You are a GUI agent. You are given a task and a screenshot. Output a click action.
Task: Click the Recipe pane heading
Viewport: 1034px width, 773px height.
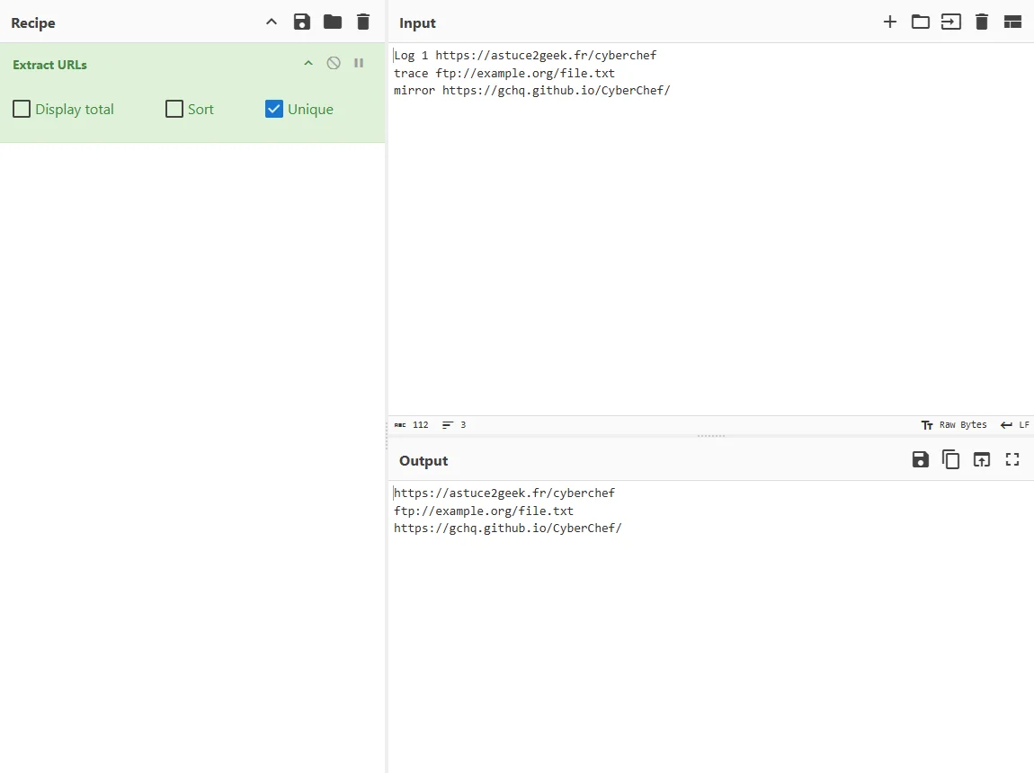pos(33,23)
